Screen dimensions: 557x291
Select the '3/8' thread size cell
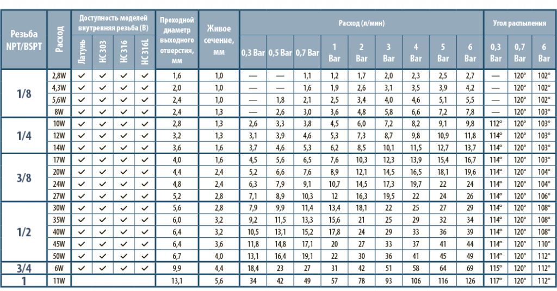coord(24,178)
